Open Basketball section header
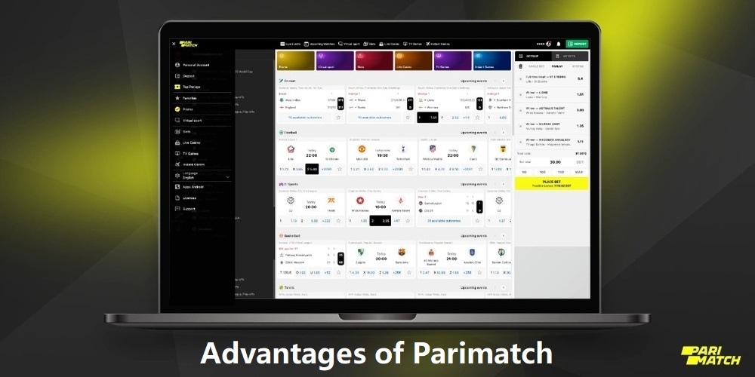755x377 pixels. 289,236
